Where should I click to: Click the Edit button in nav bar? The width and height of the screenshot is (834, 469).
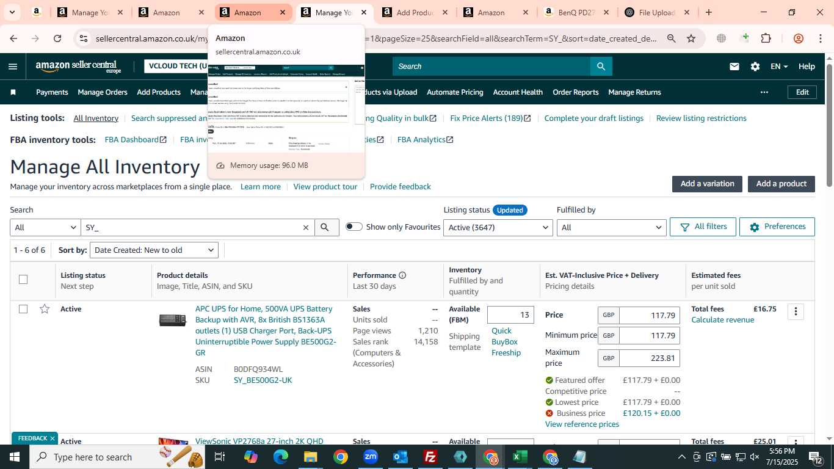tap(802, 92)
